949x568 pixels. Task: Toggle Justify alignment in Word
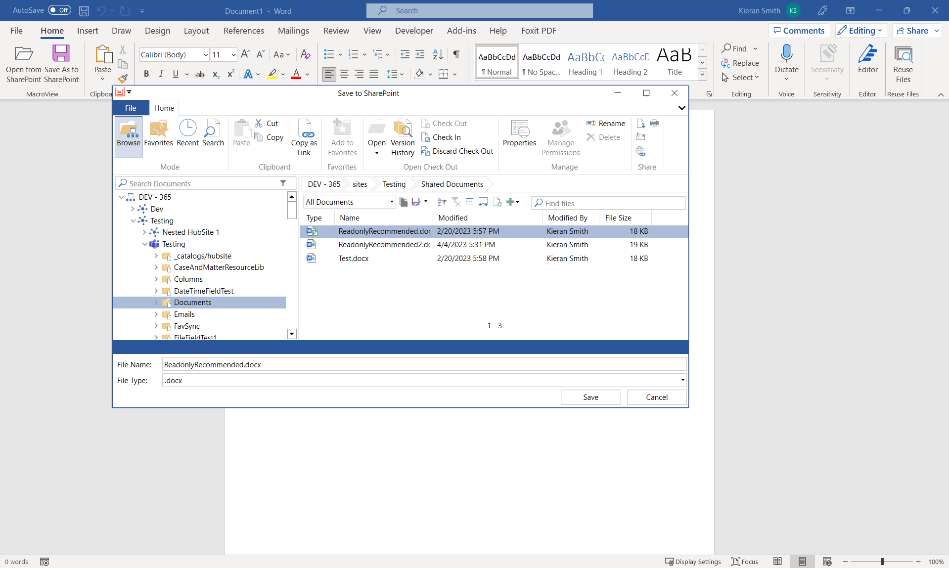[374, 74]
